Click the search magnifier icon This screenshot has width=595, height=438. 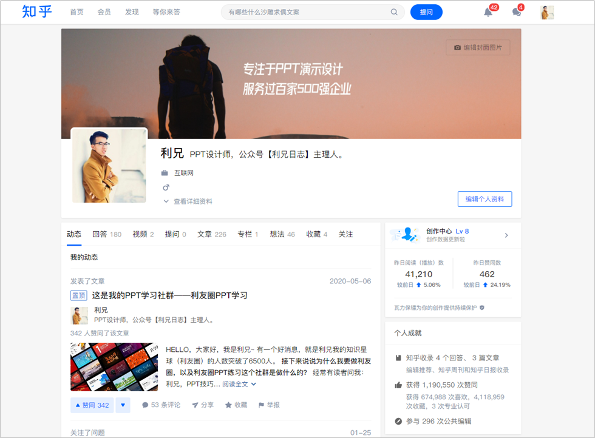coord(394,12)
